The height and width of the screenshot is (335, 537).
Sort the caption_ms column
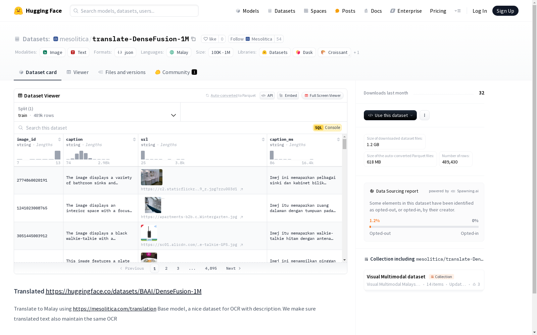pyautogui.click(x=338, y=139)
